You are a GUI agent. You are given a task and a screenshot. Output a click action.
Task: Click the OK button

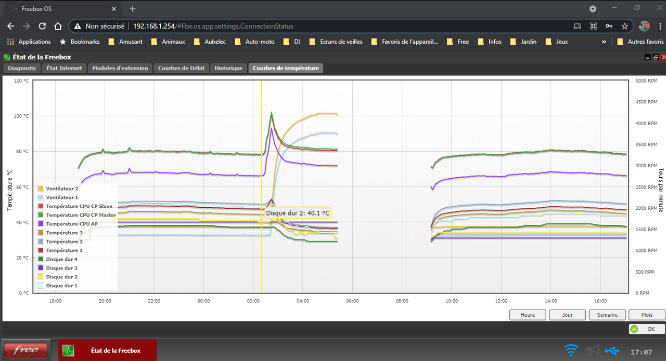click(x=647, y=329)
